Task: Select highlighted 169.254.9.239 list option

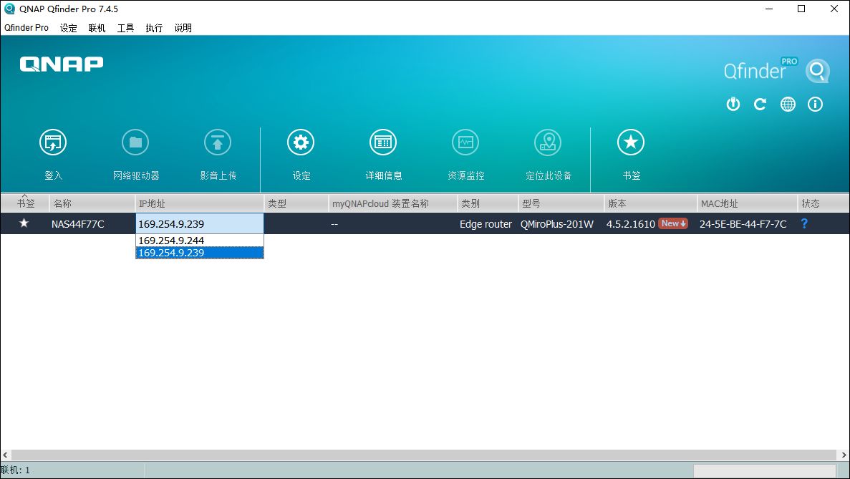Action: [x=200, y=253]
